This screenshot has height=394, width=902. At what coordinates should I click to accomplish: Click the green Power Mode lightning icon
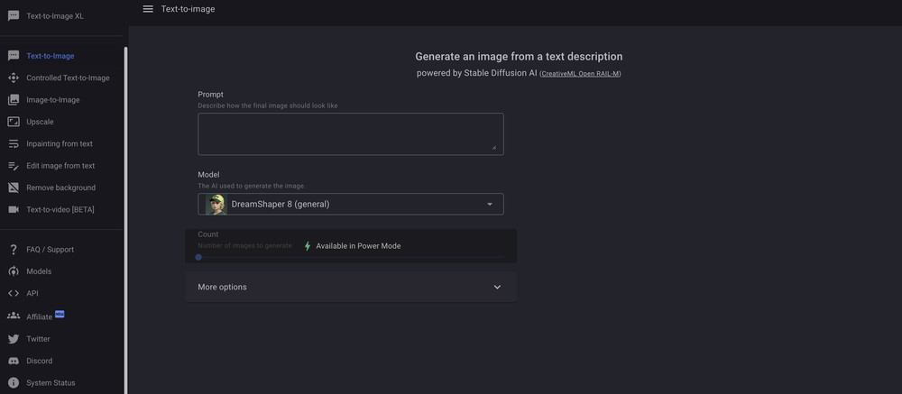[308, 246]
